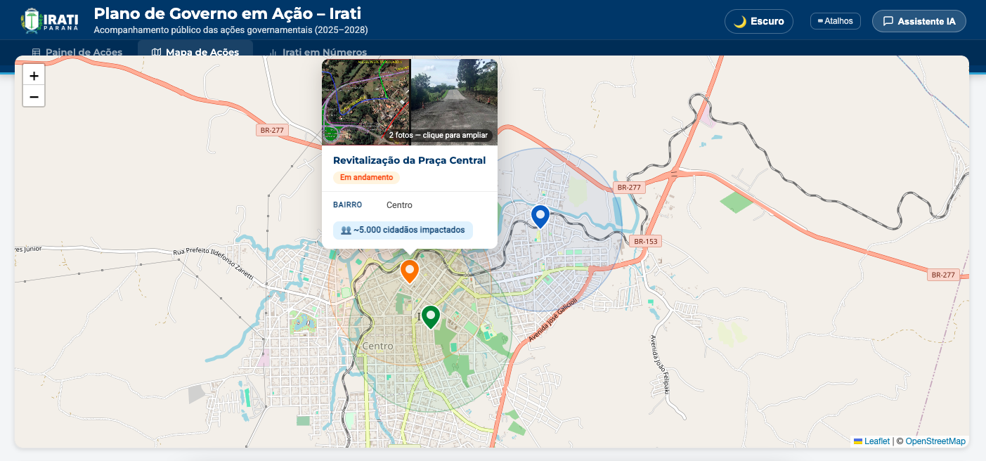
Task: Click the '2 fotos — clique para ampliar' label
Action: pyautogui.click(x=438, y=135)
